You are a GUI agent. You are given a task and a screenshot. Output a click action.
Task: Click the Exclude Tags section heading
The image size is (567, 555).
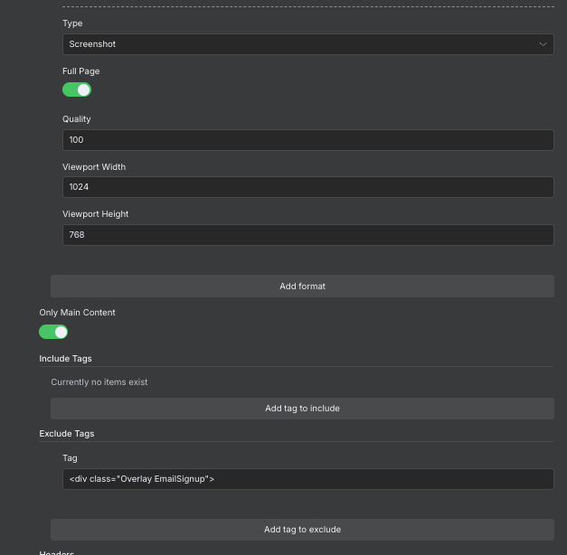pos(67,434)
